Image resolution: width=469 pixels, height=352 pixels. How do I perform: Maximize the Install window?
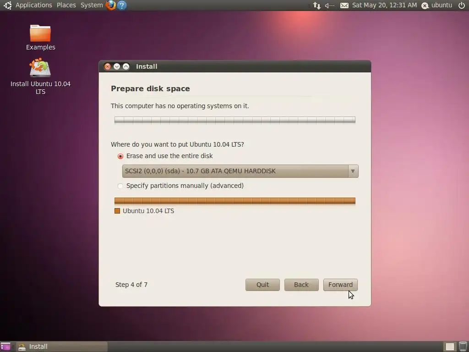[126, 66]
